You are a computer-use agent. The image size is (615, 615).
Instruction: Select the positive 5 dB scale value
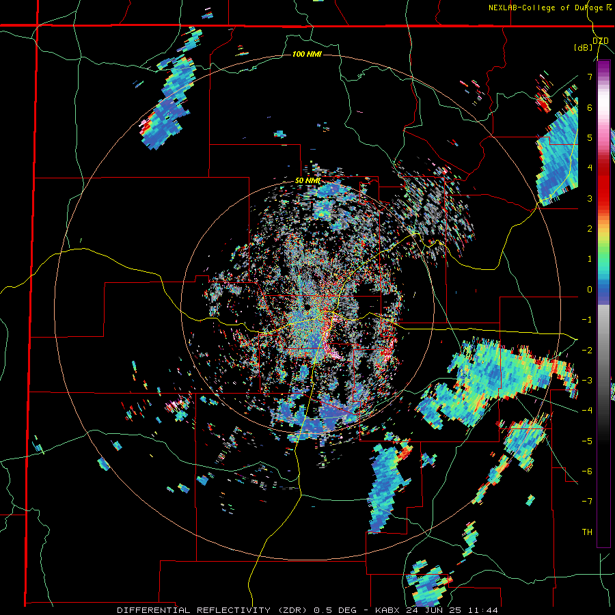click(590, 137)
